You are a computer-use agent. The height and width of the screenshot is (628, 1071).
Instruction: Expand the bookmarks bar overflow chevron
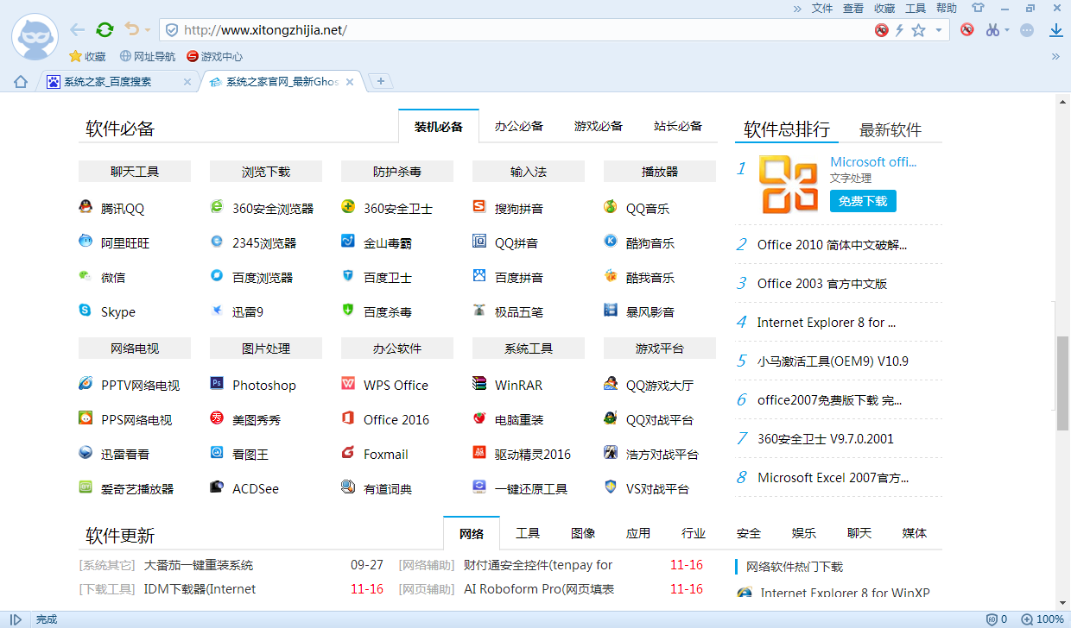pos(1055,56)
